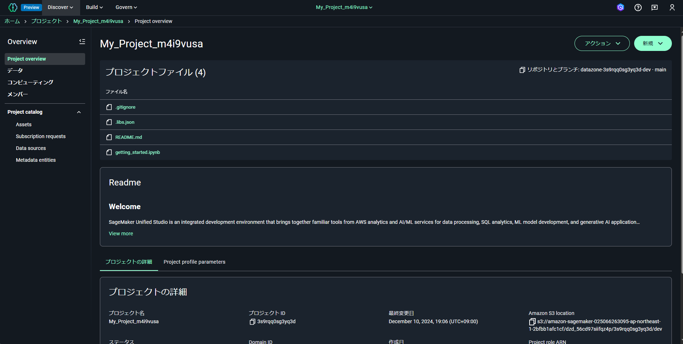Open the My_Project_m4i9vusa project switcher
Image resolution: width=683 pixels, height=344 pixels.
344,7
